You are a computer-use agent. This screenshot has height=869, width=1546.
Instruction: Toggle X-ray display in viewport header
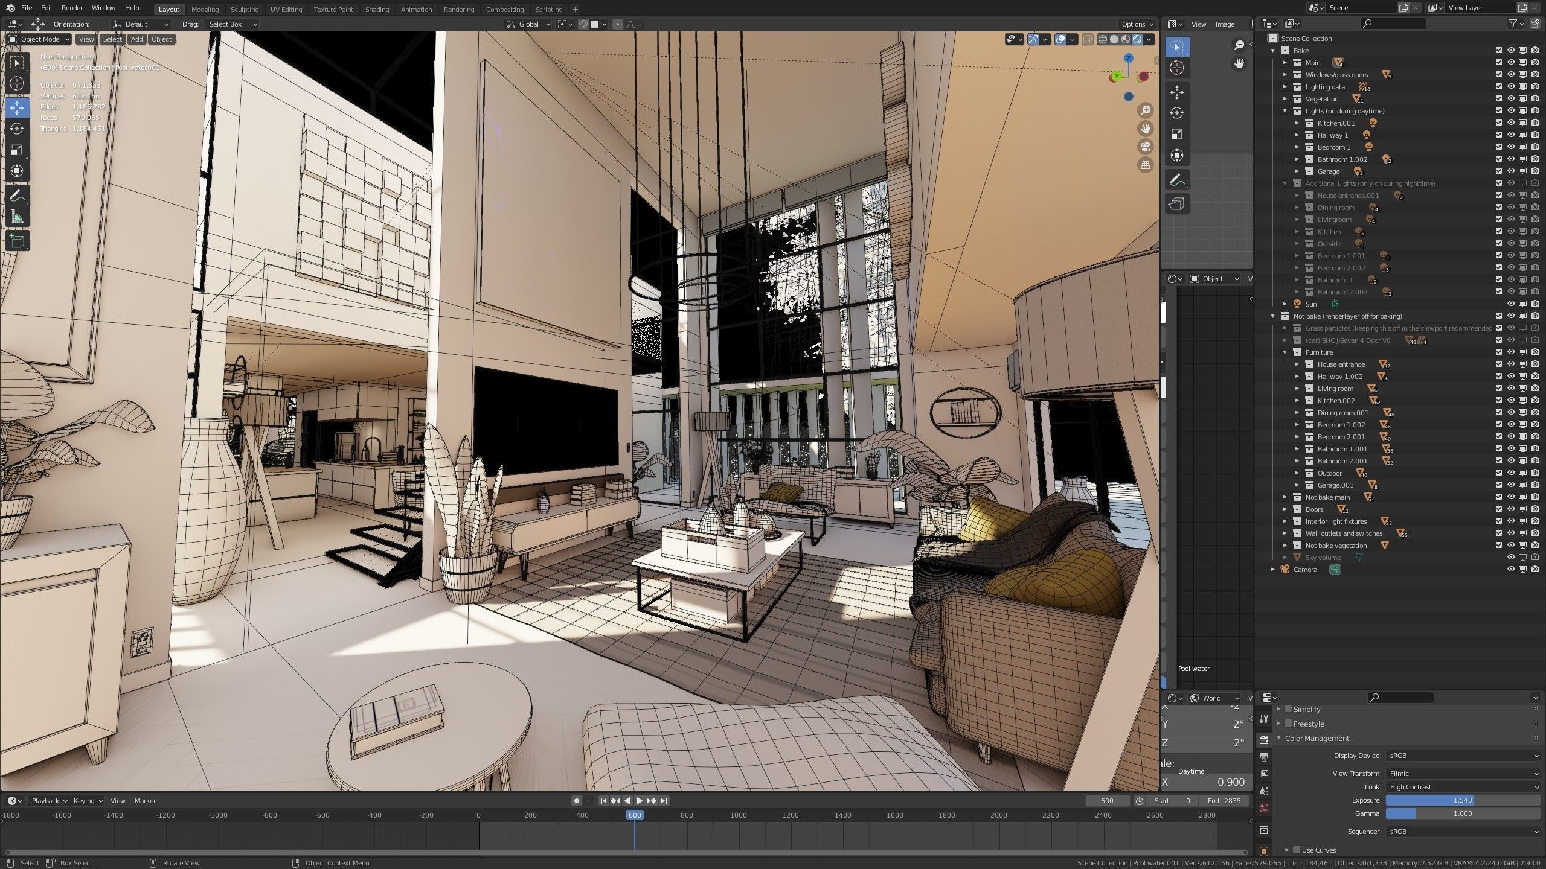[1087, 39]
